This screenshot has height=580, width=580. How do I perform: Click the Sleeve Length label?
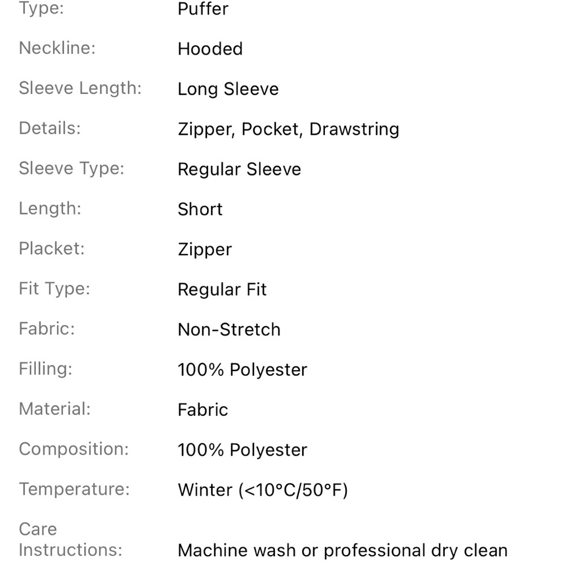point(80,89)
